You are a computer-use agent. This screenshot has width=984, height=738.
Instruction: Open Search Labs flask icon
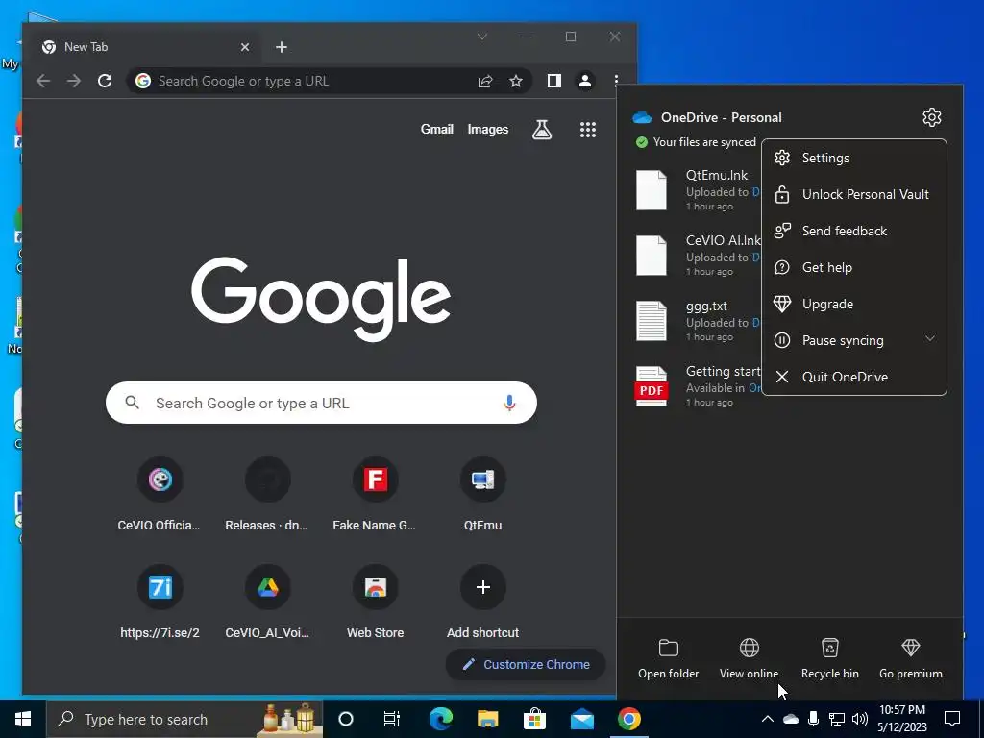[542, 130]
